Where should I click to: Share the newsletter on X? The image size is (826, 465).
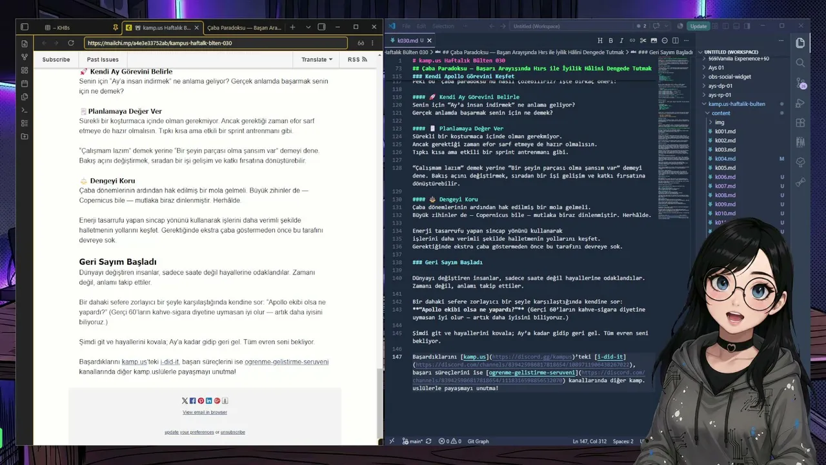(185, 401)
